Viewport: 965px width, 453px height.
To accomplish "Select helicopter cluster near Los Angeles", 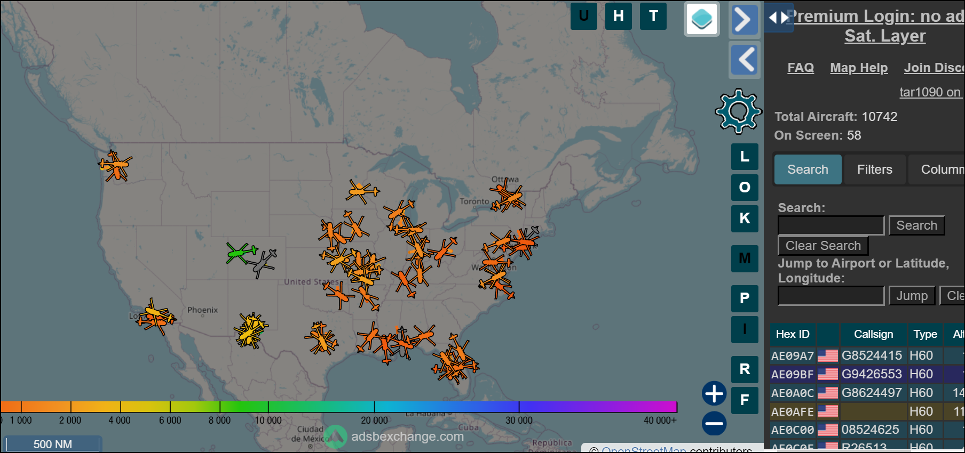I will tap(156, 318).
